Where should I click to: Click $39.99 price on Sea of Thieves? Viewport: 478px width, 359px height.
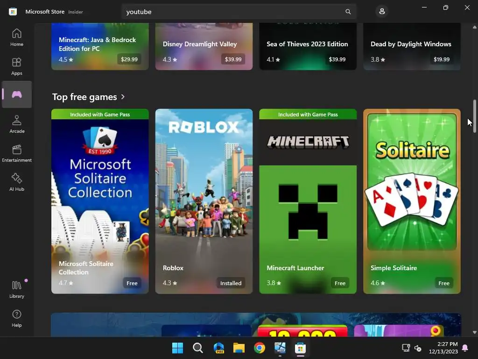point(337,59)
